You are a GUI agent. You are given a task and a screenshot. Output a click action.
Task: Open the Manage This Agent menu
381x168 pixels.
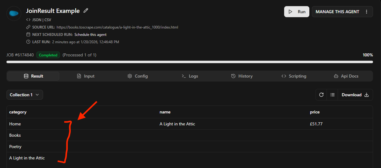tap(337, 12)
